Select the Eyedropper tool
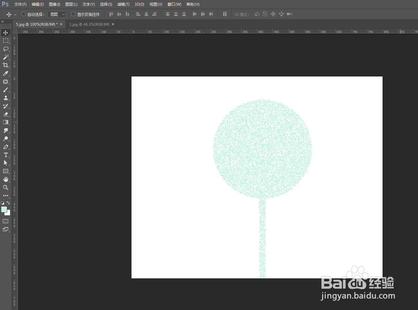 tap(6, 73)
